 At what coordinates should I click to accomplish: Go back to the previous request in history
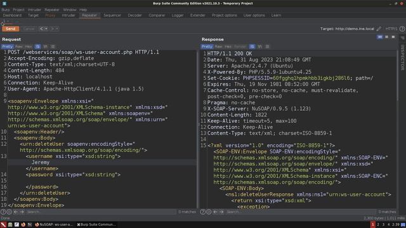41,28
